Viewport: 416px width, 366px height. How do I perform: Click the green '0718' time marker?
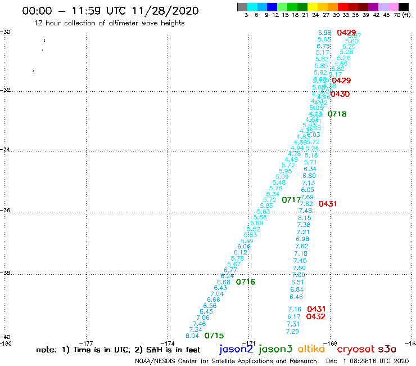(337, 114)
